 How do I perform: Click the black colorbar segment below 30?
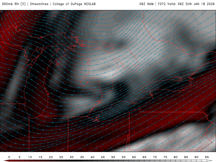click(74, 161)
